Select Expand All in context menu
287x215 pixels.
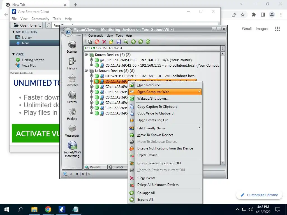coord(165,200)
